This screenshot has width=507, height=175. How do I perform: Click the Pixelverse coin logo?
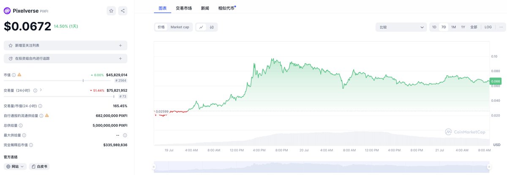pos(7,11)
